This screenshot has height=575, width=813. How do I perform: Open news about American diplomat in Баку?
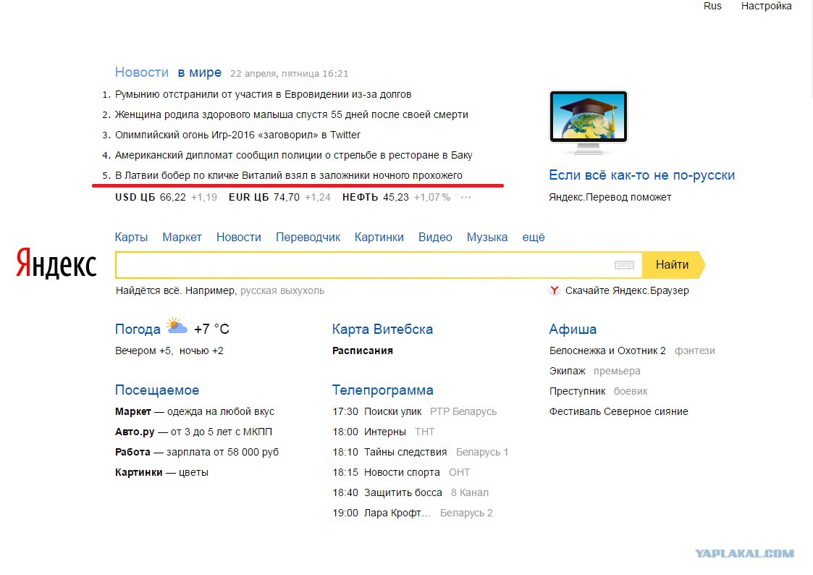tap(293, 155)
